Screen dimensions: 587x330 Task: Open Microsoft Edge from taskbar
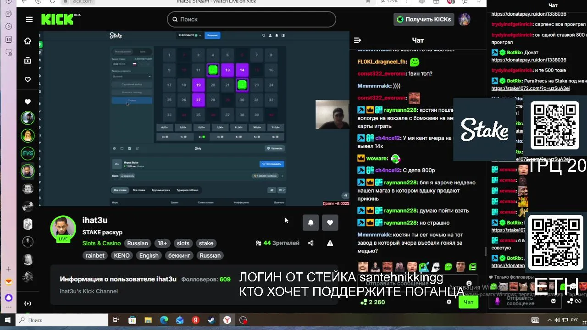[x=164, y=320]
